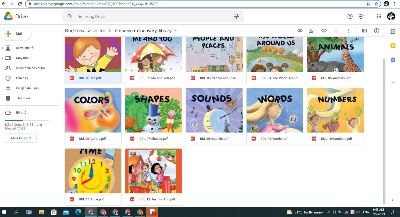Open the Google apps grid icon
Screen dimensions: 400x217
[379, 16]
